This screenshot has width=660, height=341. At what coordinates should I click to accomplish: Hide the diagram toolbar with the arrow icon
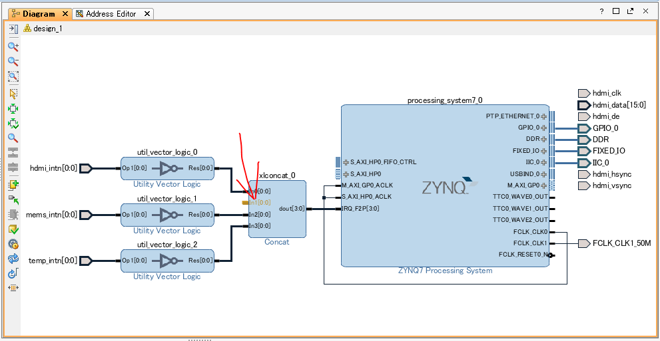pos(13,29)
